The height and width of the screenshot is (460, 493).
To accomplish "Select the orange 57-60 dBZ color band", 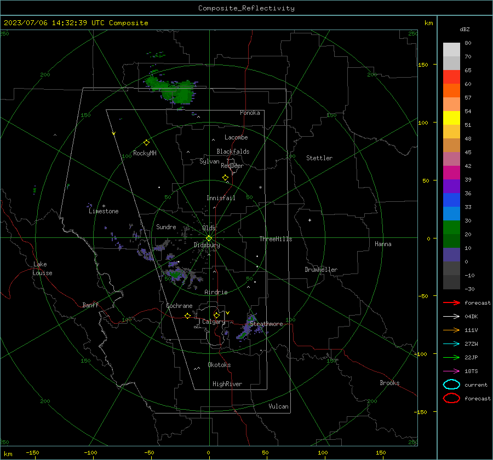I will coord(451,91).
